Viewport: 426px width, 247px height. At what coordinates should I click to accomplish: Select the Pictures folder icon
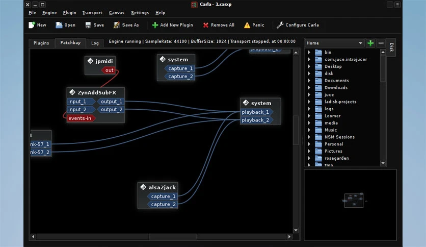coord(318,151)
